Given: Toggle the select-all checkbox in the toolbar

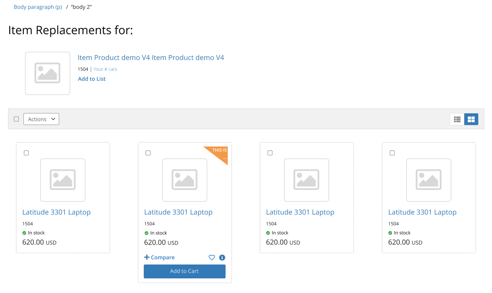Looking at the screenshot, I should pos(16,119).
